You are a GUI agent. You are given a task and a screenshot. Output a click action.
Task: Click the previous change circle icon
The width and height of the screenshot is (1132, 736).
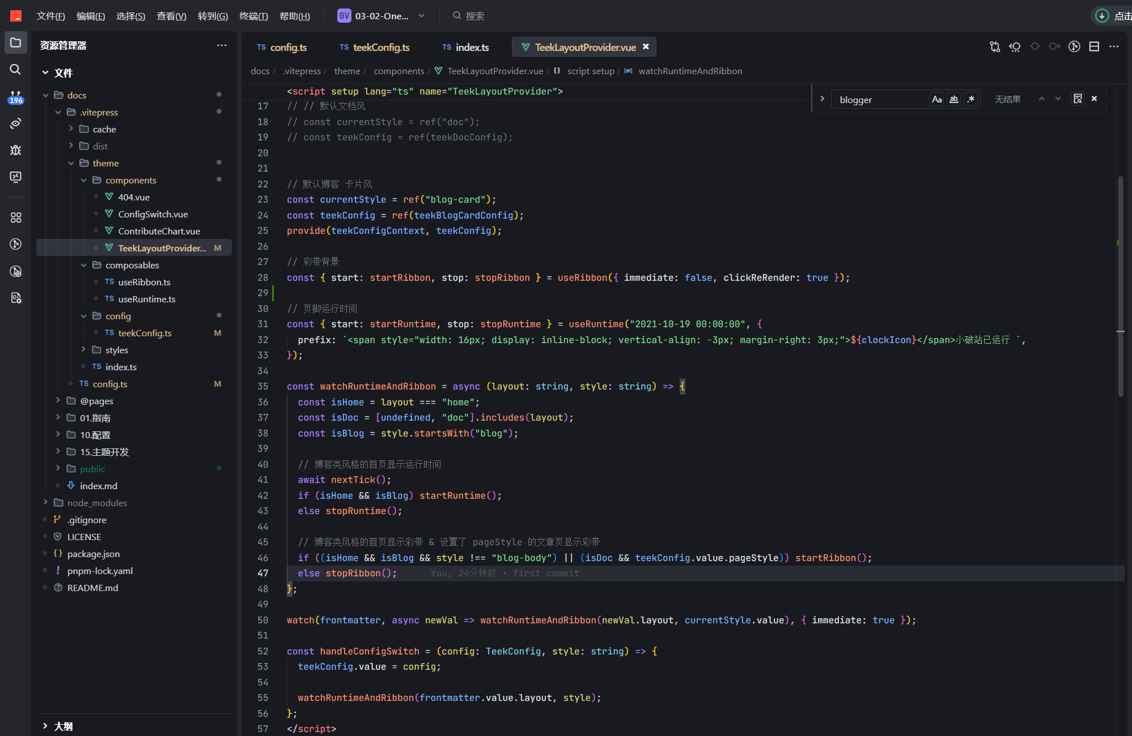pos(1035,46)
